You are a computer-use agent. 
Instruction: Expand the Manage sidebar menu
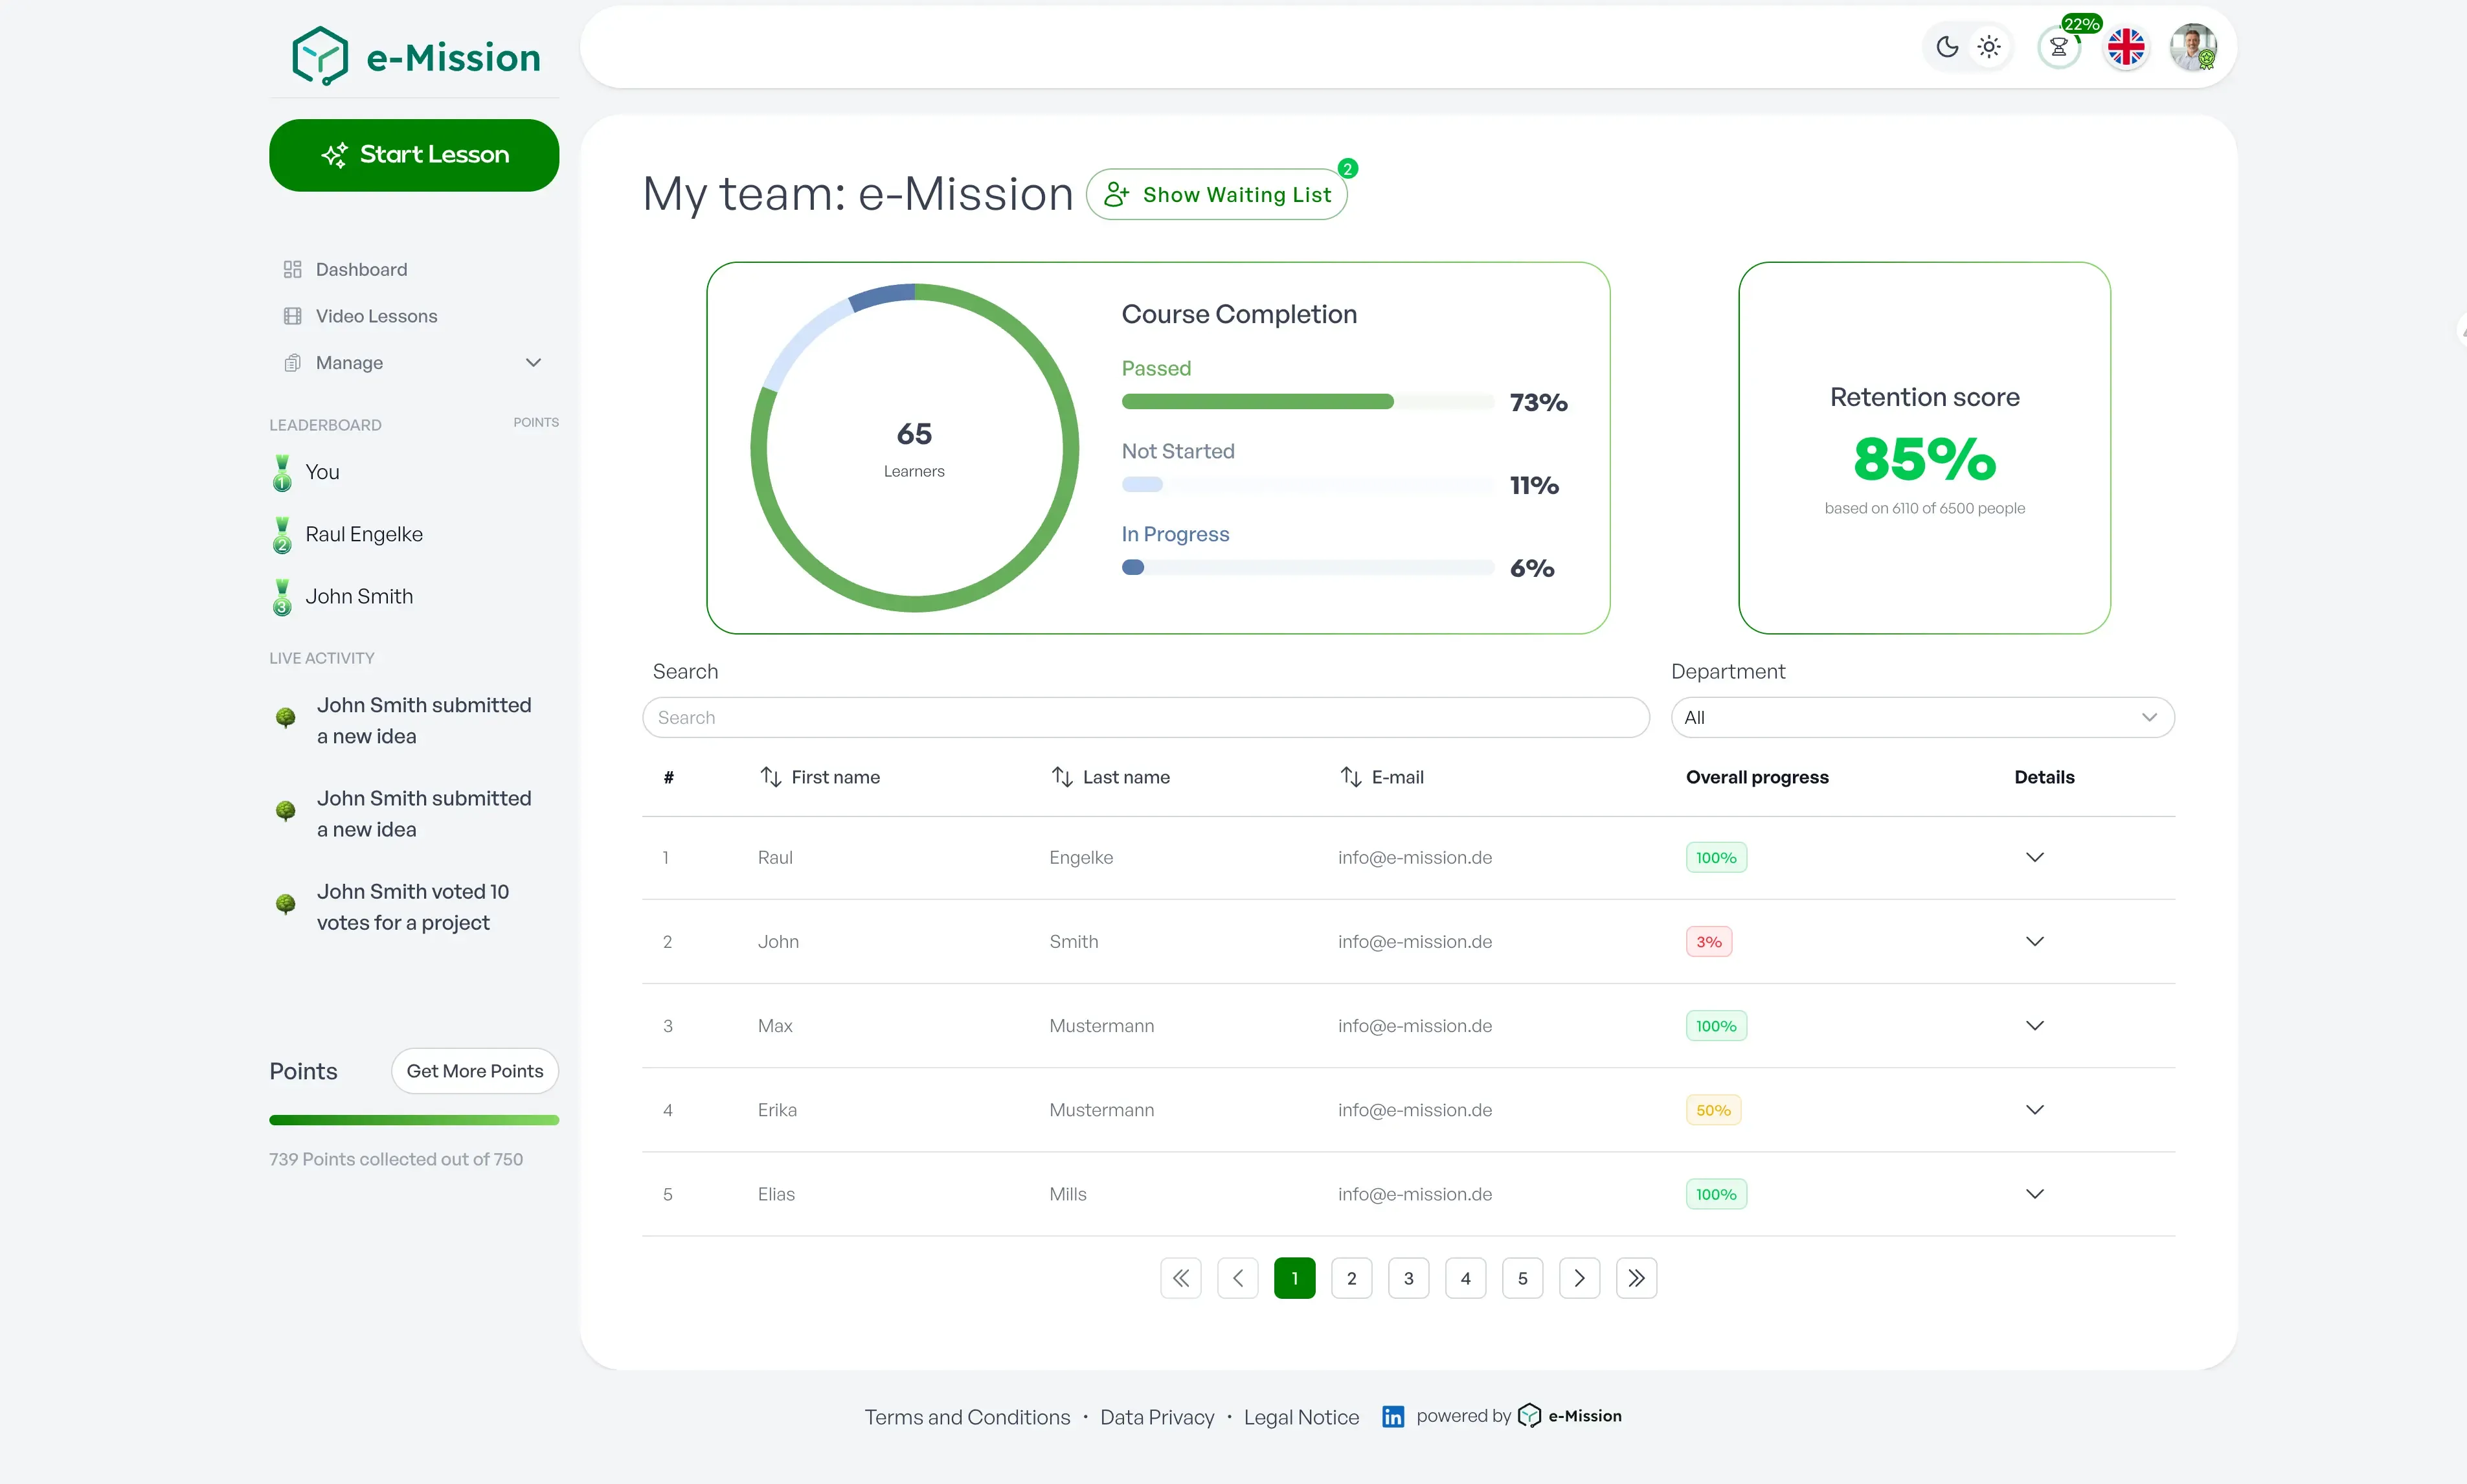pos(413,362)
